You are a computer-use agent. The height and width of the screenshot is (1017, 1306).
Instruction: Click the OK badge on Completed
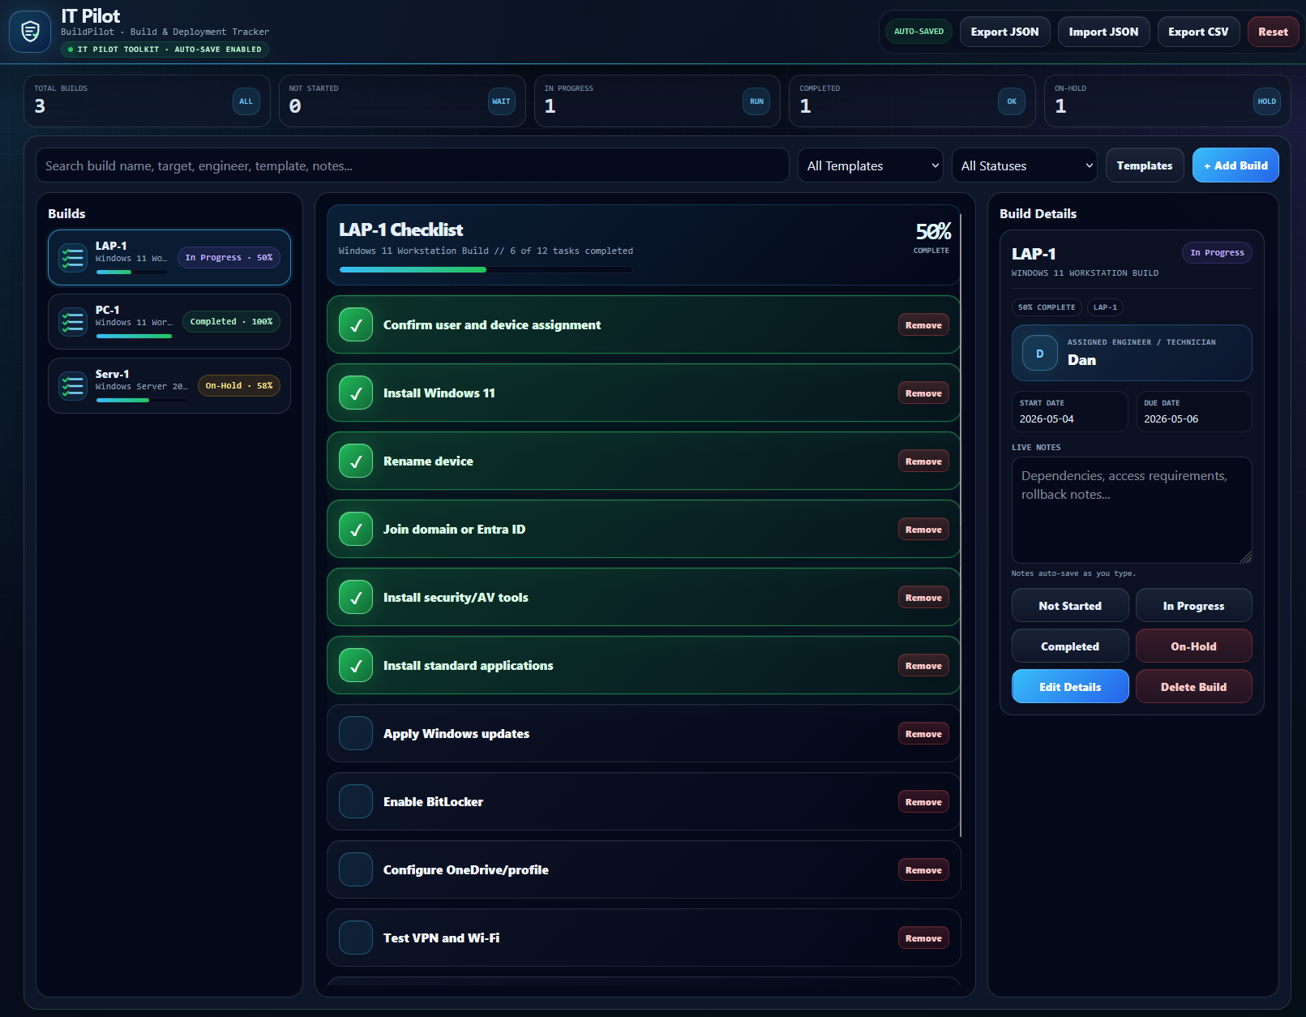click(1012, 101)
